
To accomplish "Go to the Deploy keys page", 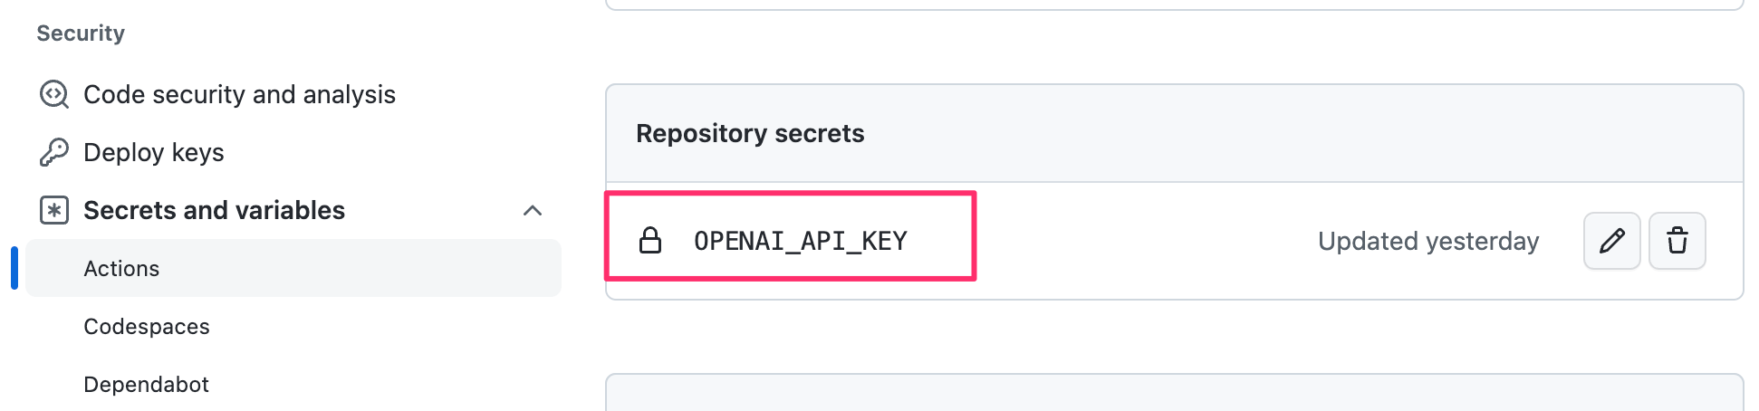I will pos(154,152).
